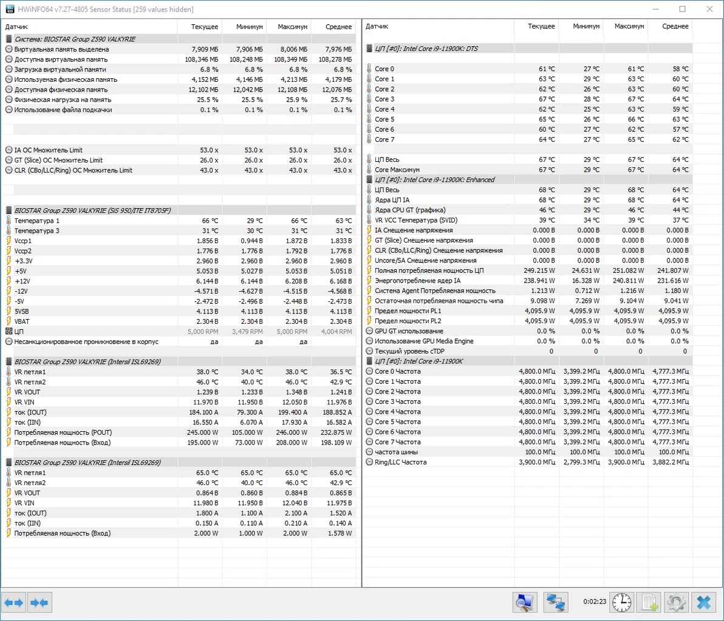Select the Предел мощности PL2 row label
Viewport: 724px width, 621px height.
408,321
